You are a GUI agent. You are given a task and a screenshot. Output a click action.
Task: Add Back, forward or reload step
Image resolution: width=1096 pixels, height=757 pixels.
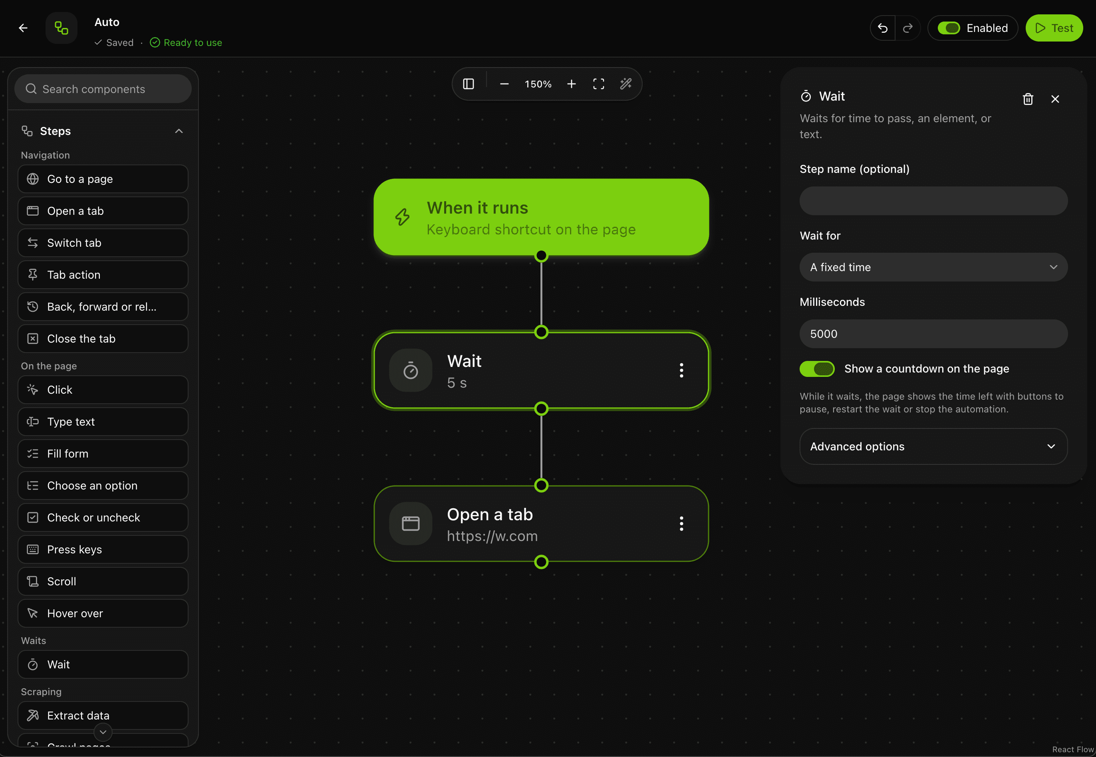(103, 307)
